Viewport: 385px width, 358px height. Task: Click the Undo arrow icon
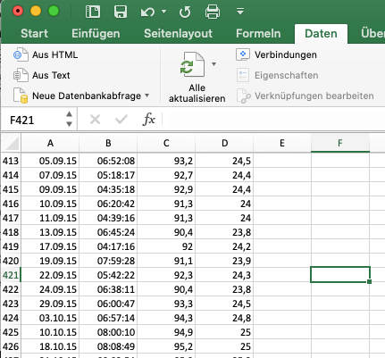[x=147, y=12]
